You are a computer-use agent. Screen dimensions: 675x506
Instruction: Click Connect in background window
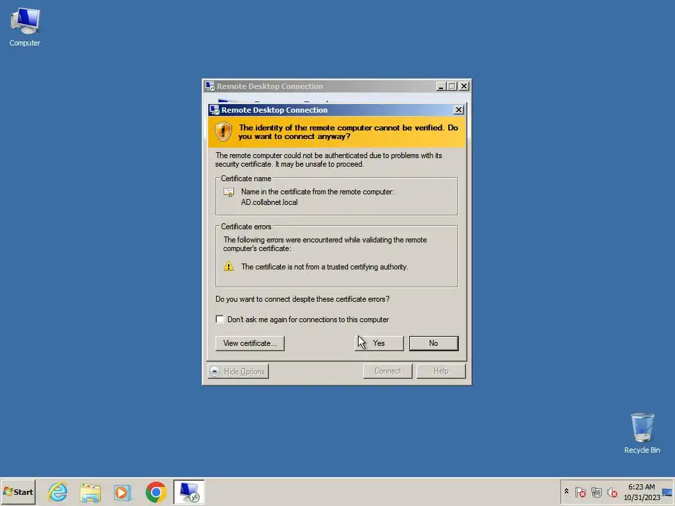(x=388, y=371)
